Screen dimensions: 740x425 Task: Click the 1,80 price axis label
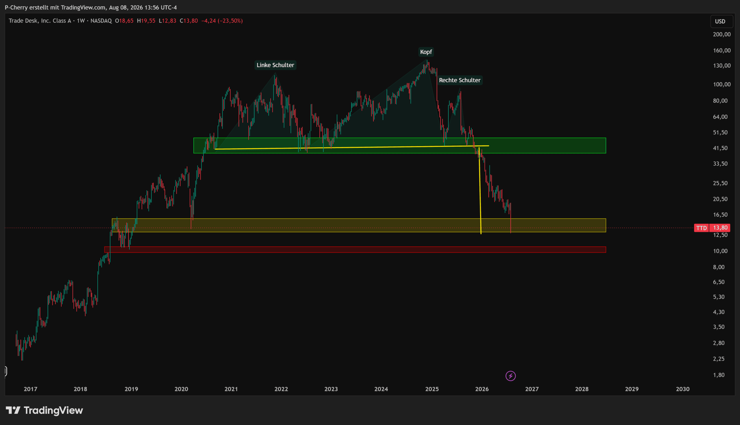tap(719, 375)
